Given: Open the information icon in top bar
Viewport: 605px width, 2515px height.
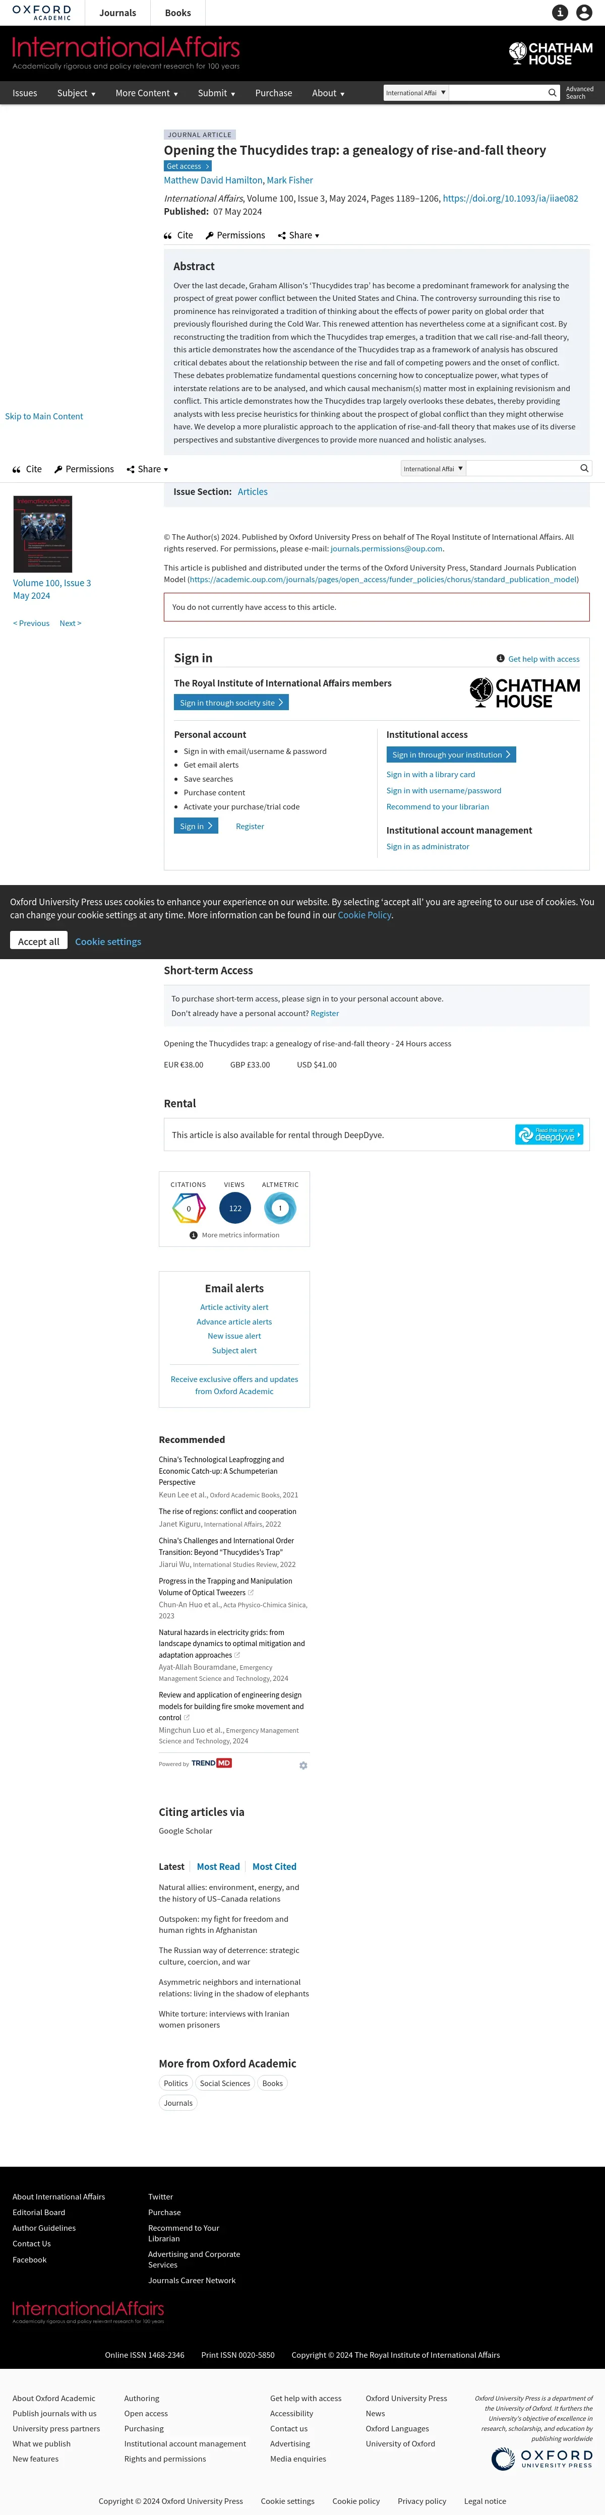Looking at the screenshot, I should tap(560, 13).
